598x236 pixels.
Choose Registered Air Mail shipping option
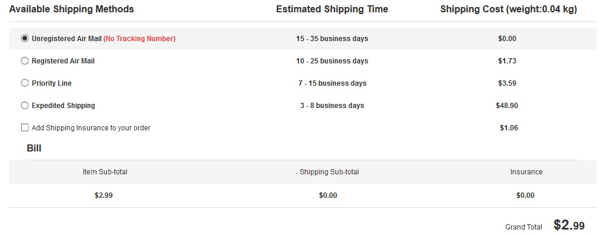coord(25,61)
